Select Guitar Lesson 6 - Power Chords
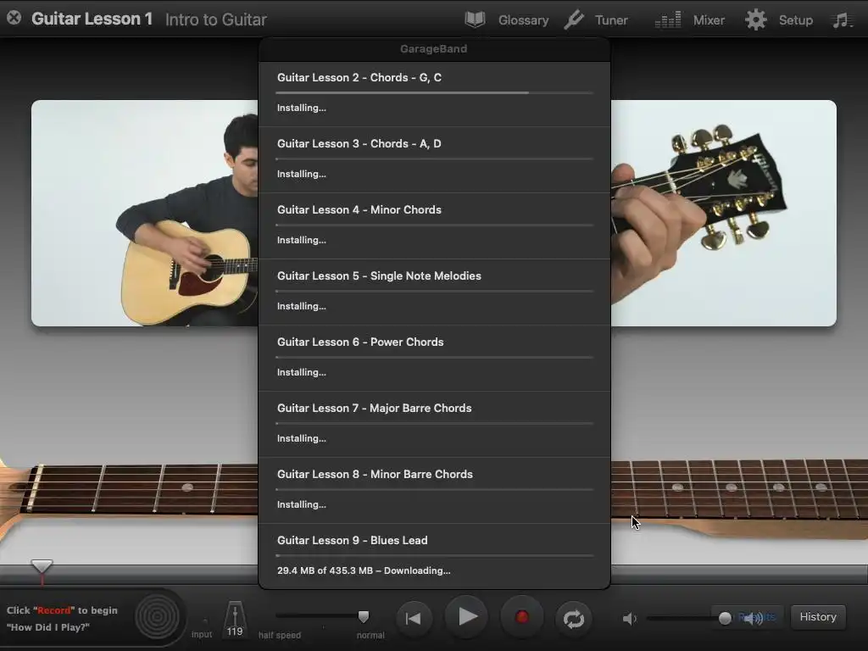The image size is (868, 651). click(x=435, y=359)
